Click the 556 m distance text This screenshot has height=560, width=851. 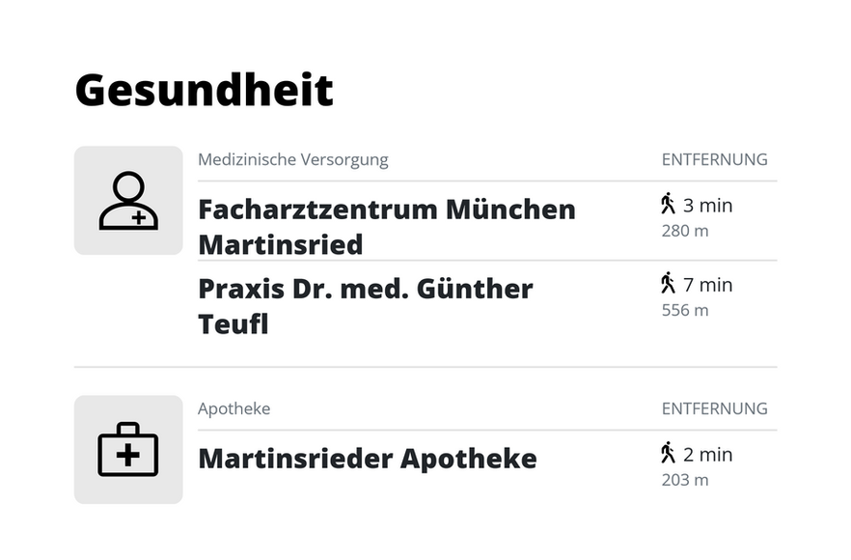point(685,310)
